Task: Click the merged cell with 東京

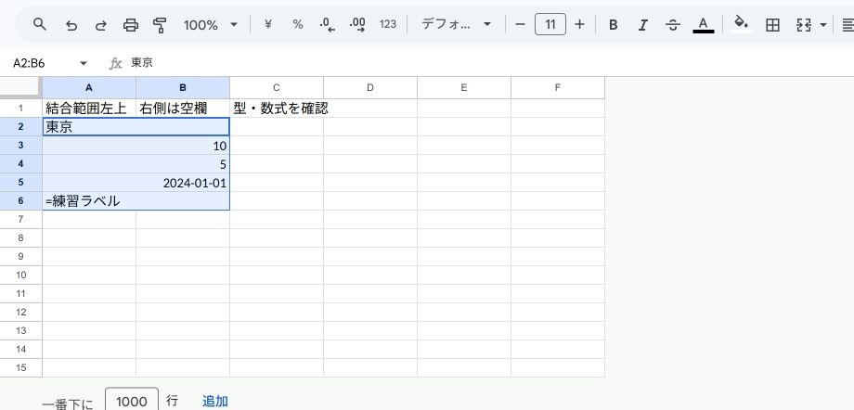Action: coord(136,127)
